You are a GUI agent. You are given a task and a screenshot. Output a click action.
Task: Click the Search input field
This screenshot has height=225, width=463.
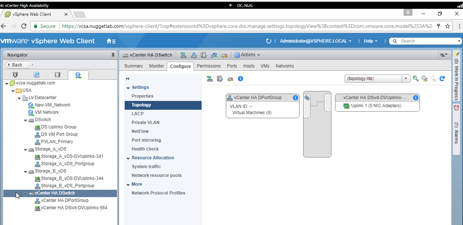tap(427, 41)
